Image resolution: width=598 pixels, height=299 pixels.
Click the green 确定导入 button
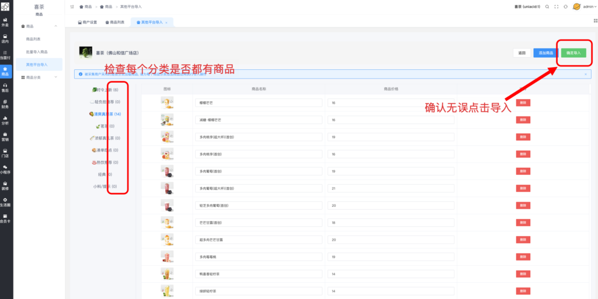(x=573, y=53)
